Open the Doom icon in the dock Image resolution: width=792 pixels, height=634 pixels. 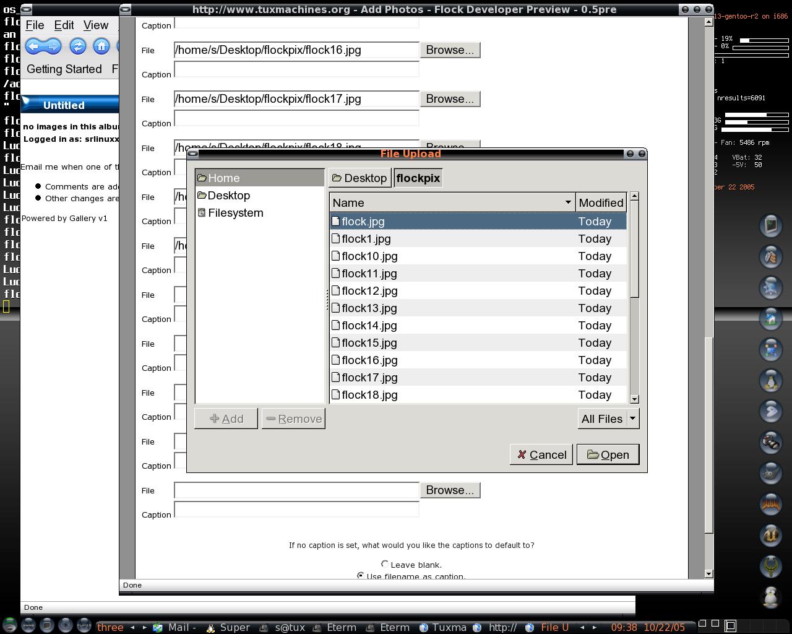pyautogui.click(x=771, y=504)
